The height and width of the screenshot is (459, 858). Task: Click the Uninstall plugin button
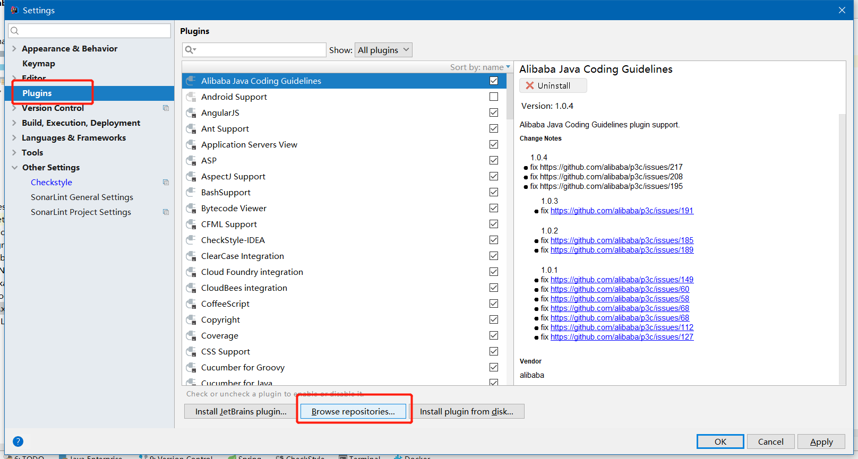(553, 85)
